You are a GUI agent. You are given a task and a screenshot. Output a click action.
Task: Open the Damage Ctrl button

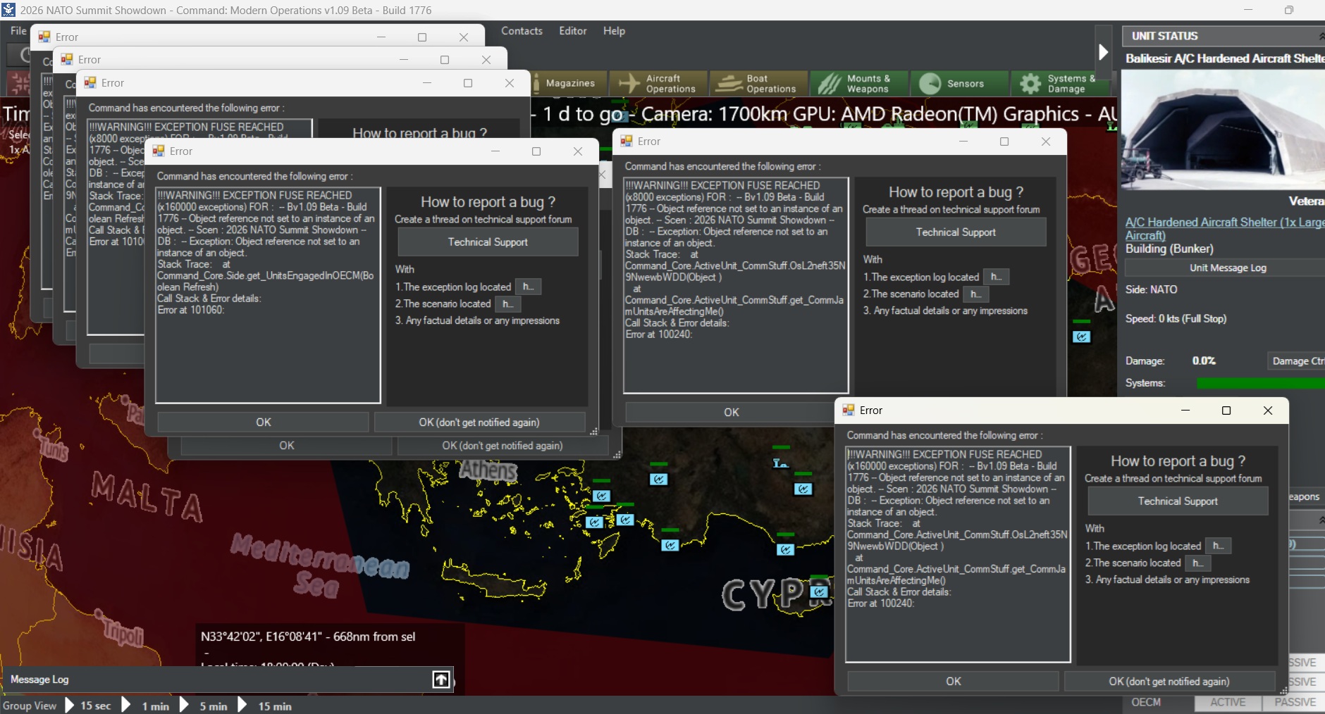point(1296,361)
